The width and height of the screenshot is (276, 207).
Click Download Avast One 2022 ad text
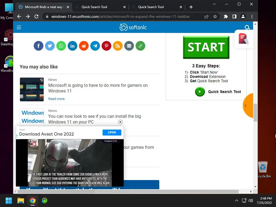pos(46,134)
